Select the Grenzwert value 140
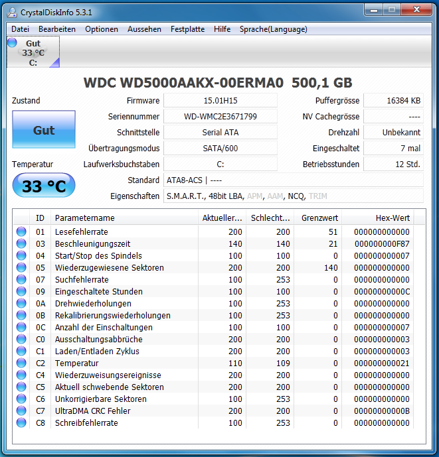The image size is (439, 457). [x=331, y=267]
